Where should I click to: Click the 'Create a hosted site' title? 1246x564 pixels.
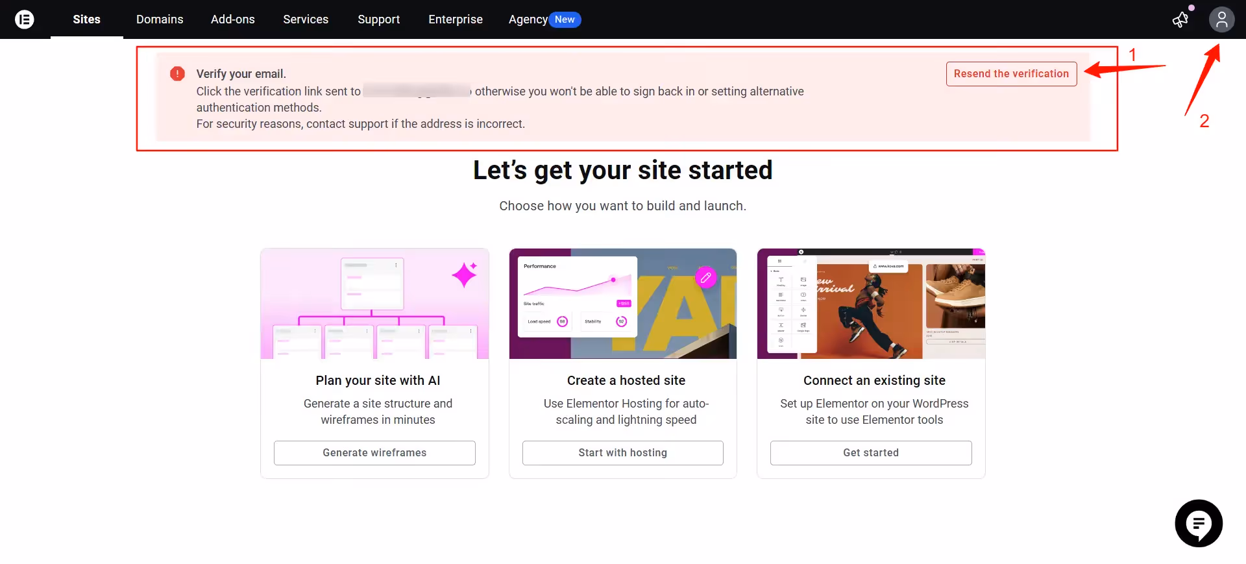click(x=626, y=380)
